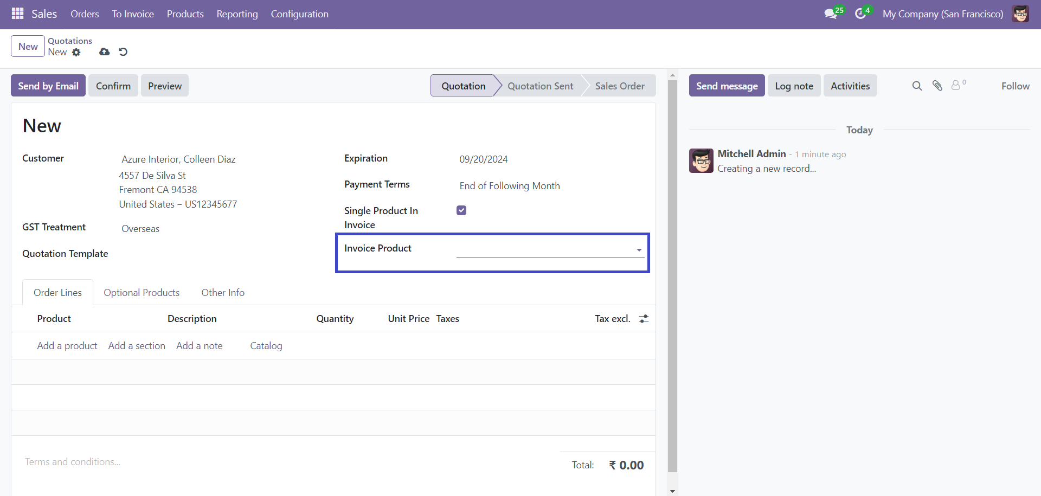Click Add a product link
This screenshot has height=496, width=1041.
(67, 346)
